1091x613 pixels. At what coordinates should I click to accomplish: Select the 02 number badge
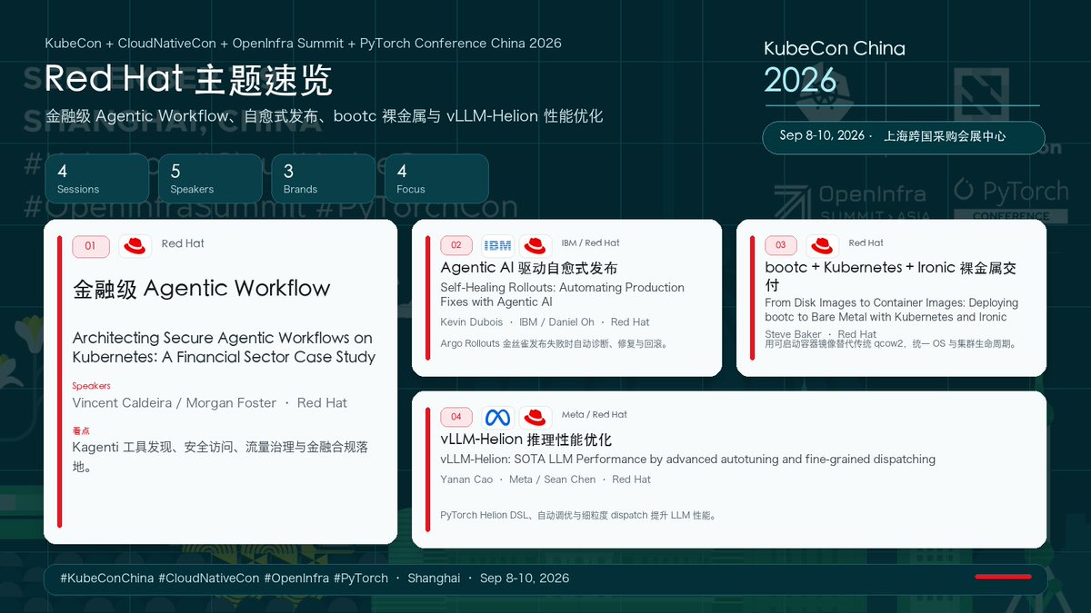456,245
